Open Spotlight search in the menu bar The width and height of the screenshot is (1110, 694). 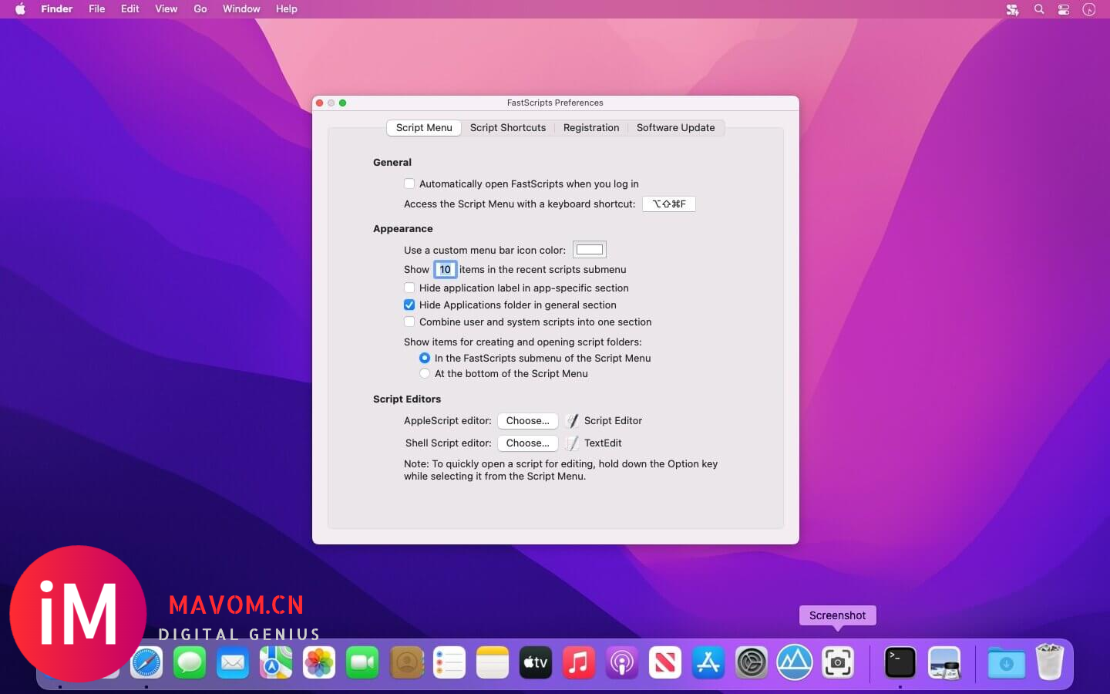[x=1039, y=9]
